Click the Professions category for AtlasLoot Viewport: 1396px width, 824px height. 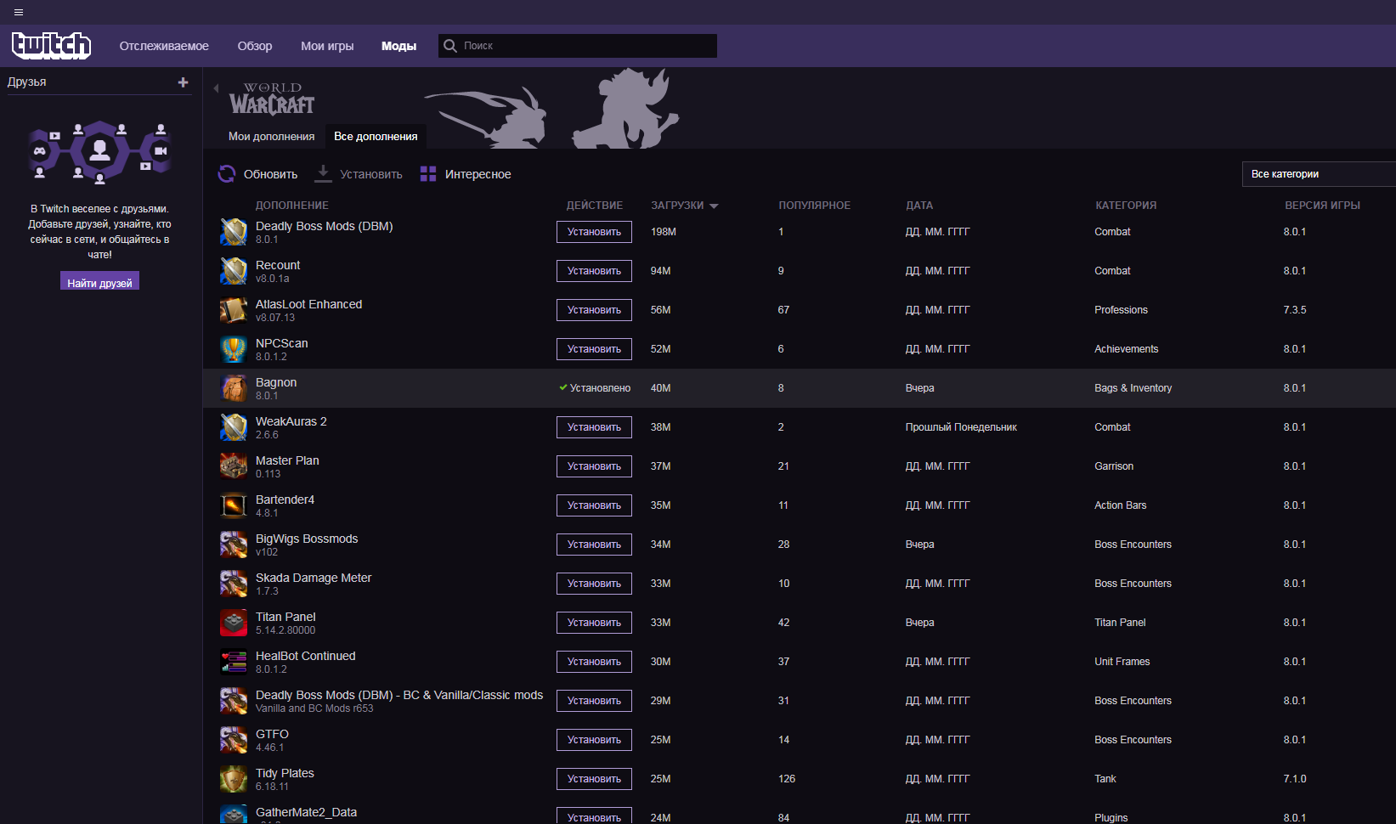pyautogui.click(x=1121, y=310)
